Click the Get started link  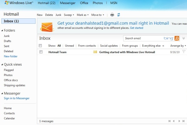pyautogui.click(x=137, y=28)
